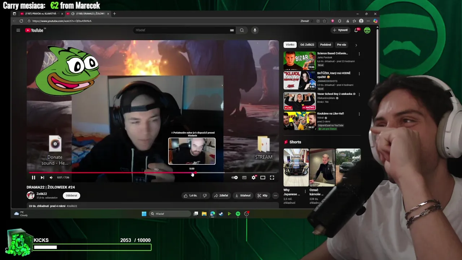The width and height of the screenshot is (462, 260).
Task: Open options for Why Japanese short
Action: pos(305,191)
